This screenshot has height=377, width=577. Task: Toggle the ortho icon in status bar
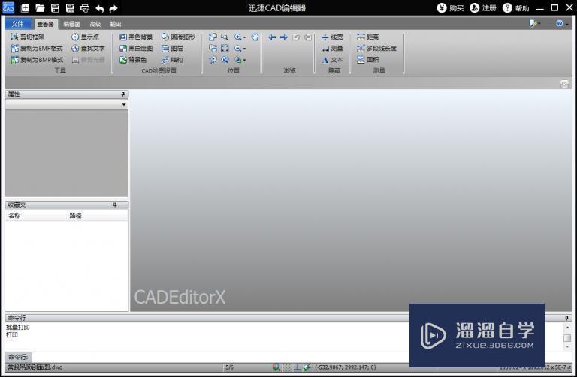click(297, 367)
